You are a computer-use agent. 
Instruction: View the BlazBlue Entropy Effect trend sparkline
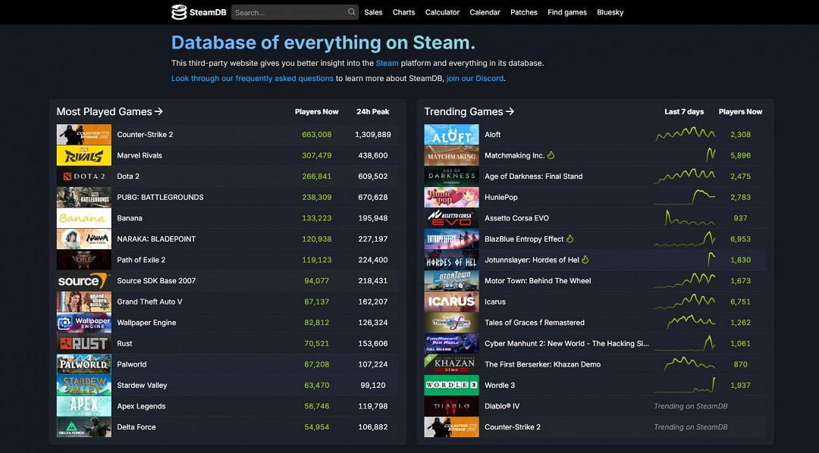685,239
